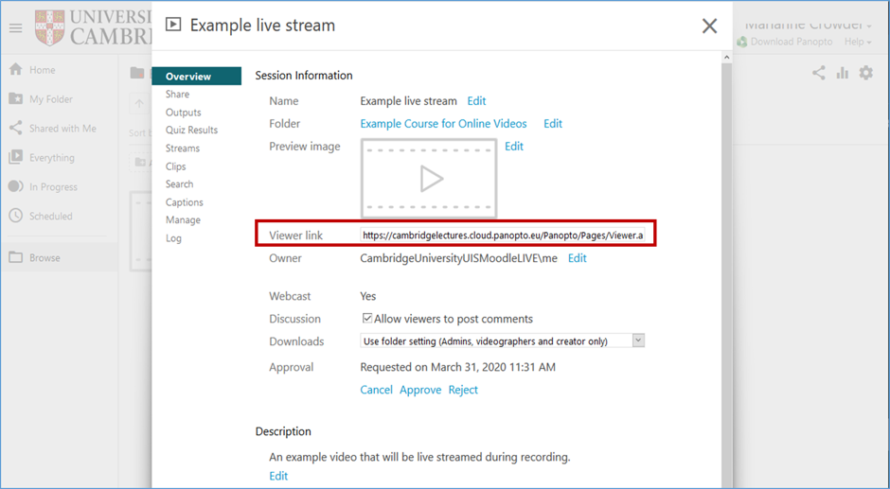Click the Shared with Me icon
The height and width of the screenshot is (489, 890).
(x=16, y=128)
